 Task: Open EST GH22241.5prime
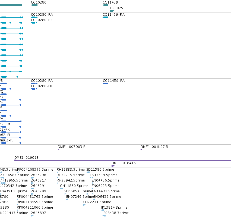97,202
